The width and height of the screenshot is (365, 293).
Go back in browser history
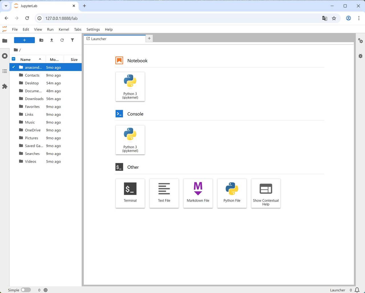pos(6,18)
